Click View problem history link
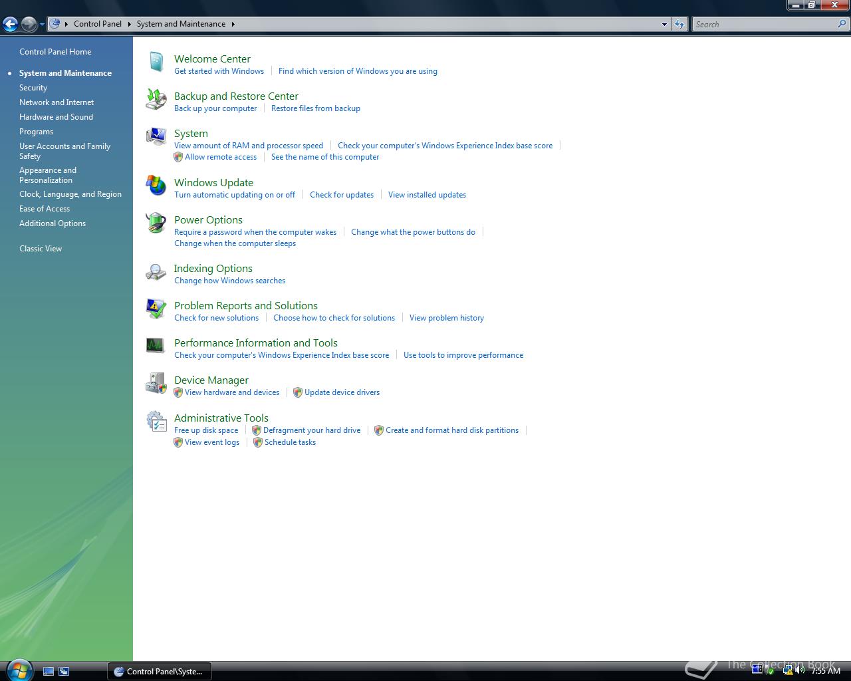The image size is (851, 681). (x=447, y=318)
